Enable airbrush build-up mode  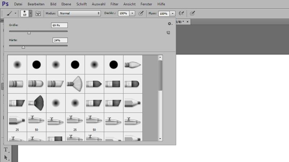pyautogui.click(x=181, y=13)
